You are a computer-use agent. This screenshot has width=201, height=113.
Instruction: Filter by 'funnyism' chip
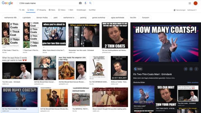(x=145, y=18)
